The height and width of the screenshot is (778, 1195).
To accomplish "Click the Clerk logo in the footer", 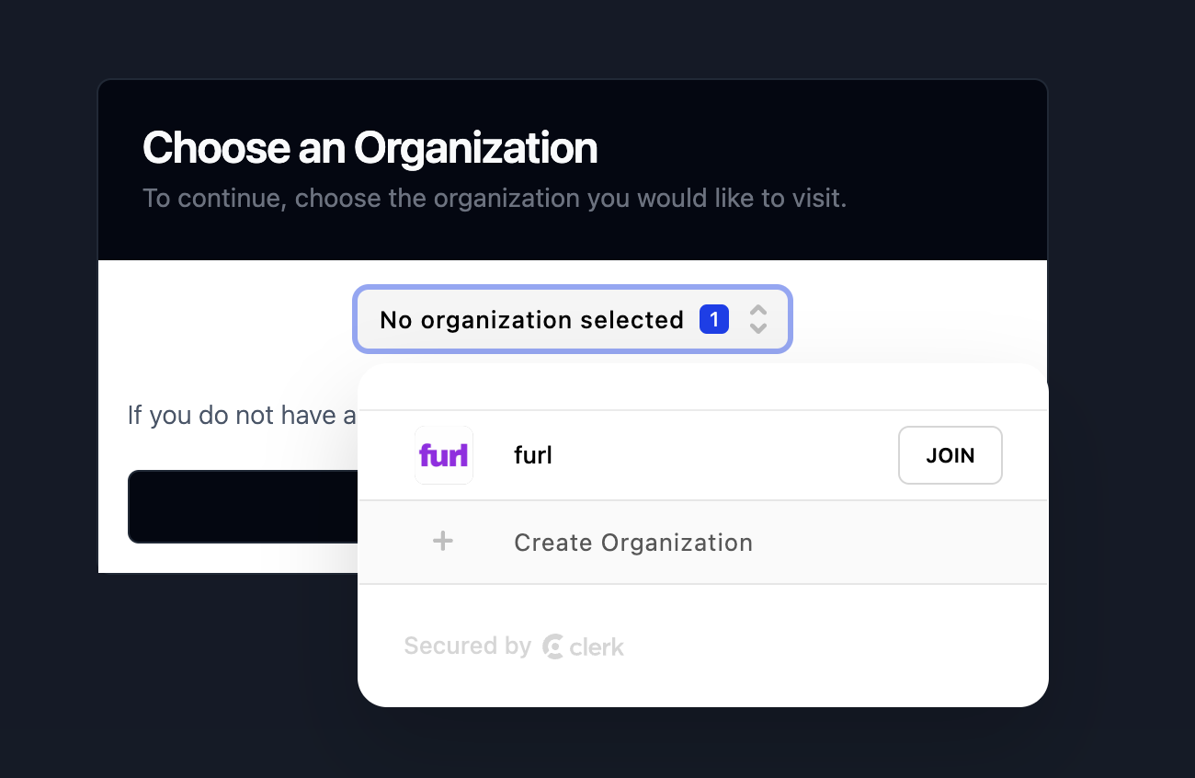I will [x=584, y=646].
